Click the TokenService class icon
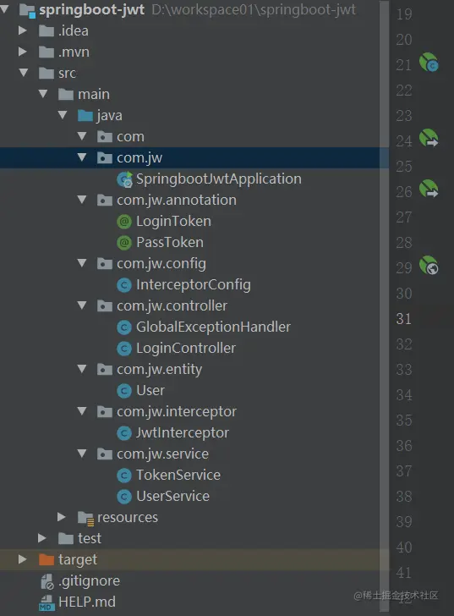This screenshot has width=454, height=616. click(124, 476)
